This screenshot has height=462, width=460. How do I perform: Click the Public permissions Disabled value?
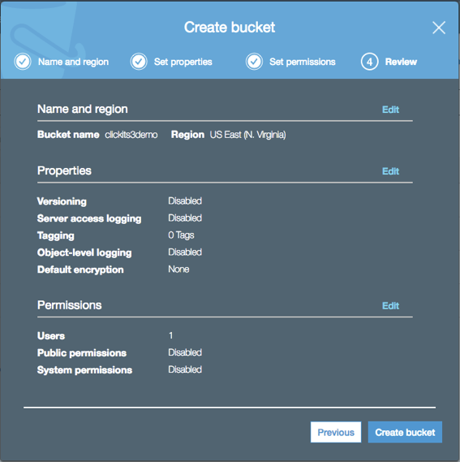(x=185, y=352)
